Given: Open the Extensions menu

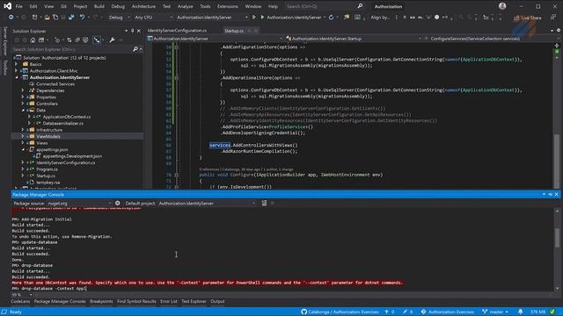Looking at the screenshot, I should [x=228, y=6].
